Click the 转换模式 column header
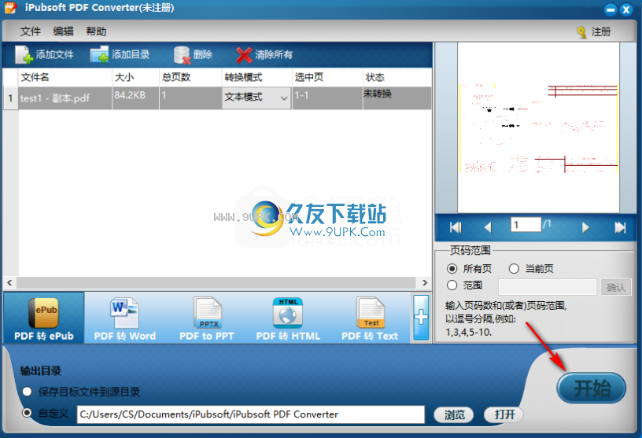Image resolution: width=642 pixels, height=438 pixels. coord(256,77)
